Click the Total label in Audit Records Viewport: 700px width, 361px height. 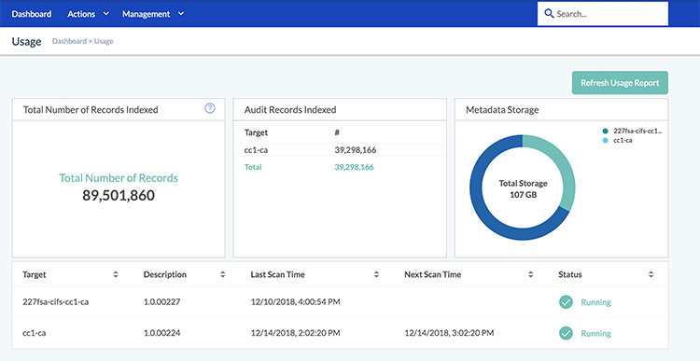(253, 168)
